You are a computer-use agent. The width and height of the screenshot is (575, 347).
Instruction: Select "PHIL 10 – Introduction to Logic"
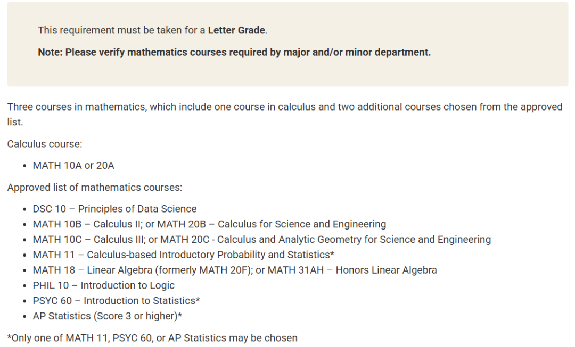[104, 285]
